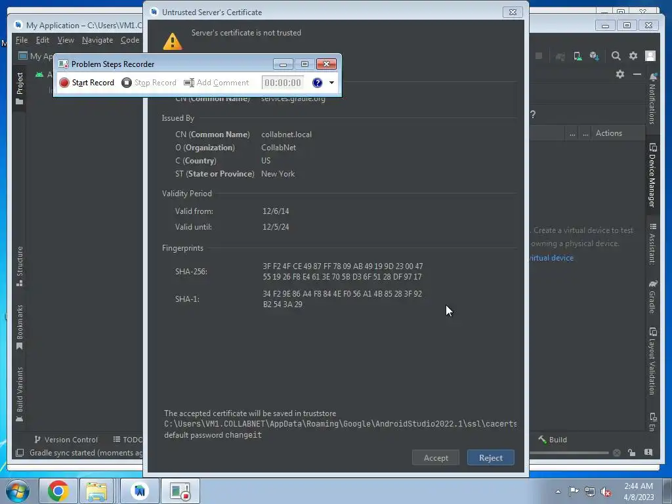Toggle the Project tool window tab

(x=19, y=89)
